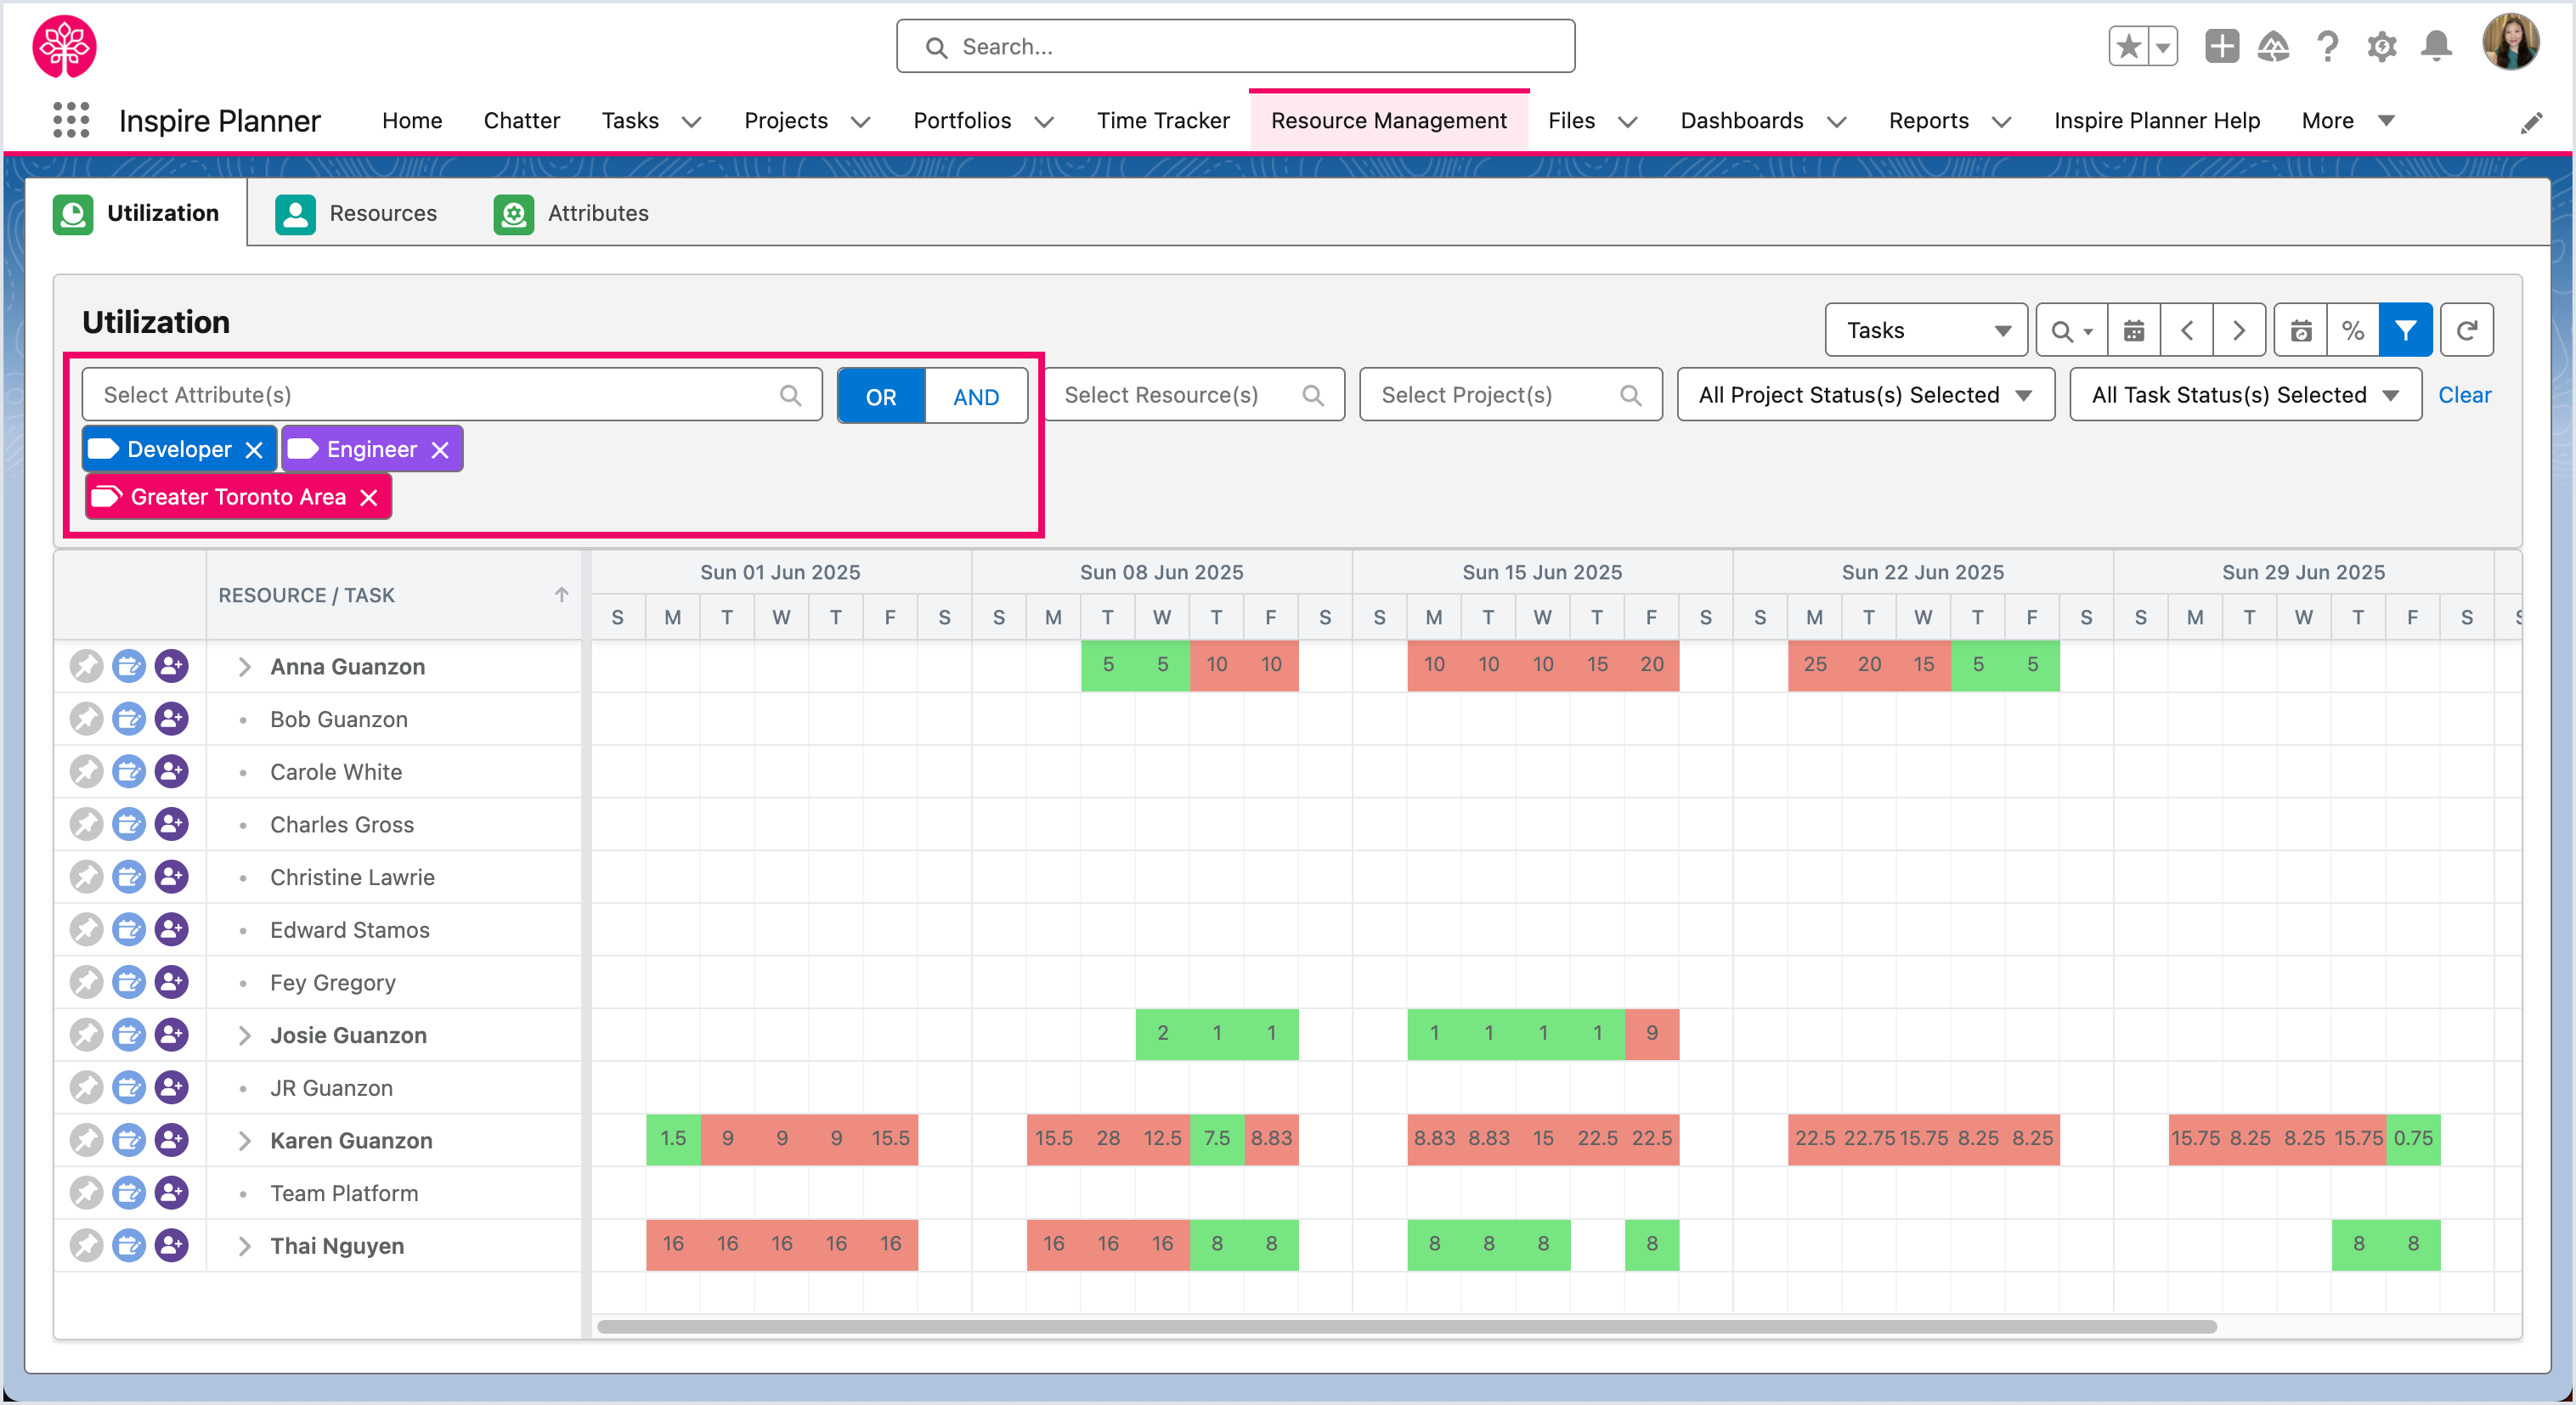This screenshot has width=2576, height=1405.
Task: Click the global Search box
Action: tap(1235, 46)
